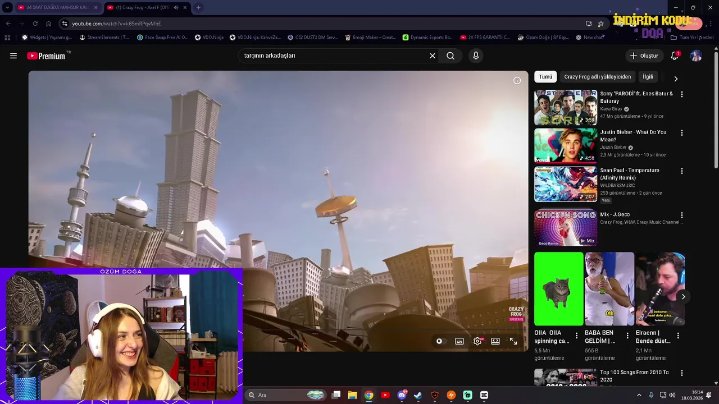Focus the URL address bar

(x=320, y=24)
